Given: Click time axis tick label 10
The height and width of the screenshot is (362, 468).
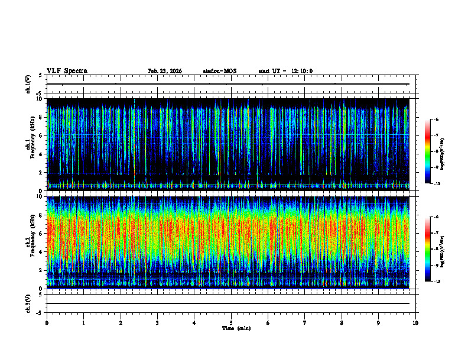Looking at the screenshot, I should click(415, 323).
